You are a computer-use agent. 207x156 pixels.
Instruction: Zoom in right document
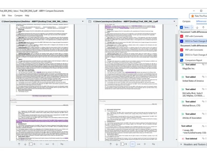[145, 144]
